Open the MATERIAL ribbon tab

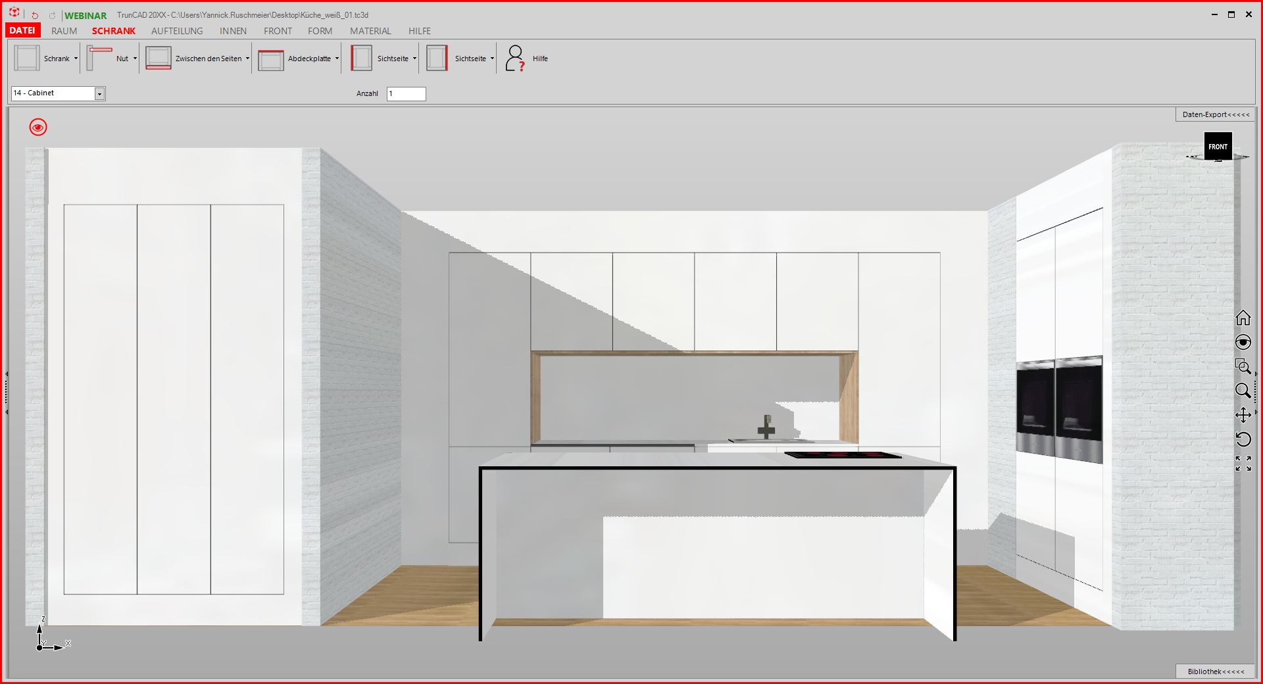370,31
